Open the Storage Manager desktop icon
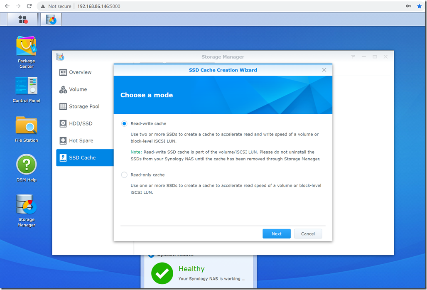427x290 pixels. 27,211
